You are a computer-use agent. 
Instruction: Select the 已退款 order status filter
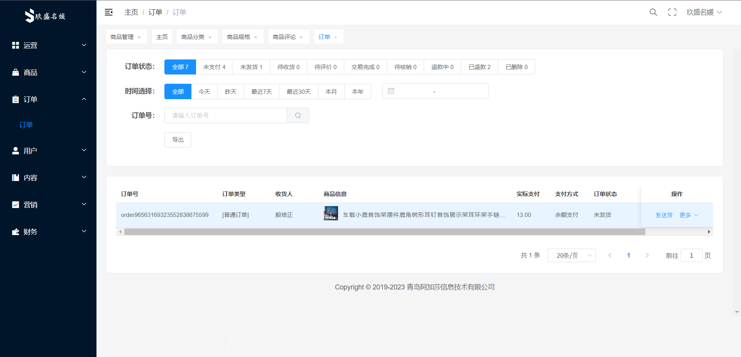479,67
